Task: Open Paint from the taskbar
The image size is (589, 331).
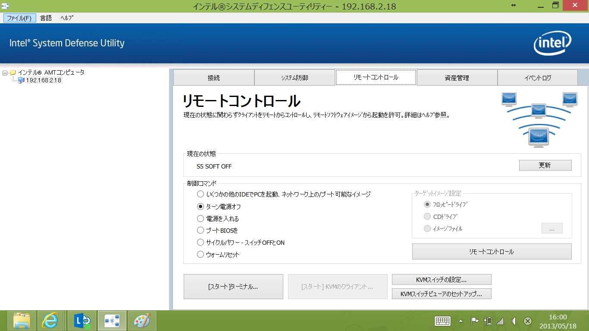Action: coord(142,321)
